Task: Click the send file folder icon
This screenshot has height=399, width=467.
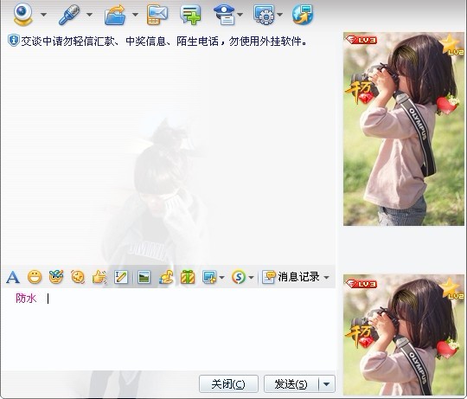Action: (x=115, y=15)
